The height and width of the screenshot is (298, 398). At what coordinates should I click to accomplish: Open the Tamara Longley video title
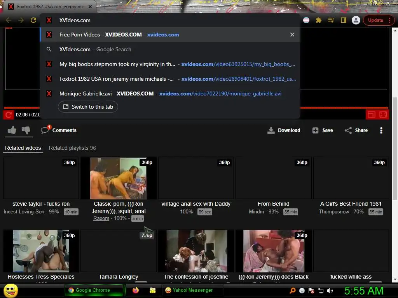119,277
